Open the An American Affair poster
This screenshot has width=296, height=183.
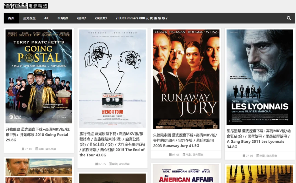click(x=186, y=174)
